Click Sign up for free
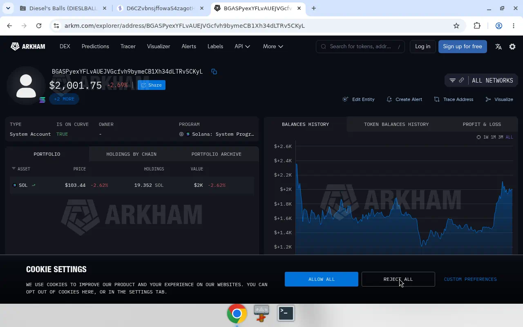 coord(463,47)
